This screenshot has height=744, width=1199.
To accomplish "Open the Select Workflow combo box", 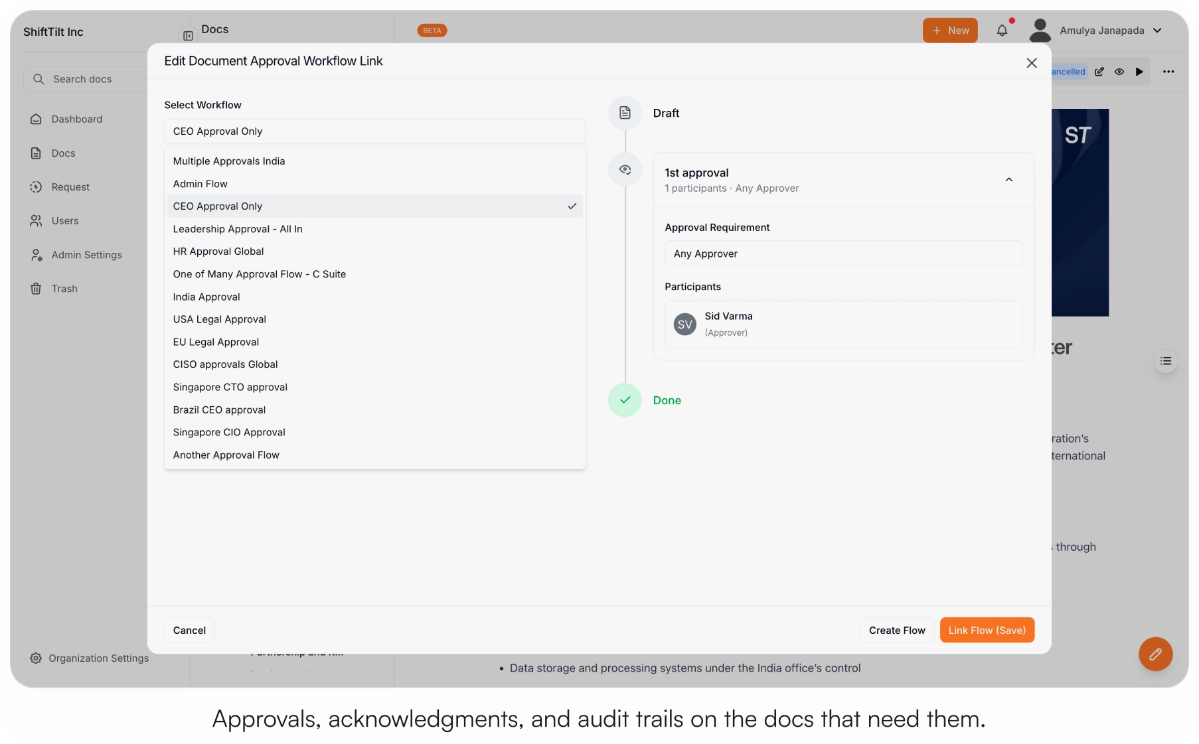I will pos(374,131).
